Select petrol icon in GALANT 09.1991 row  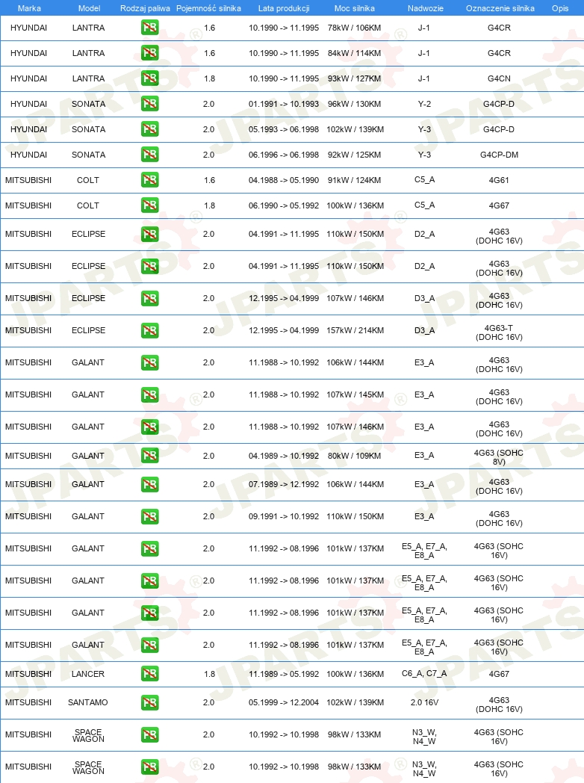(150, 517)
